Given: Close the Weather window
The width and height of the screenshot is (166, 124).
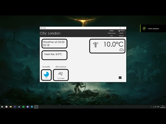Looking at the screenshot, I should pos(124,28).
